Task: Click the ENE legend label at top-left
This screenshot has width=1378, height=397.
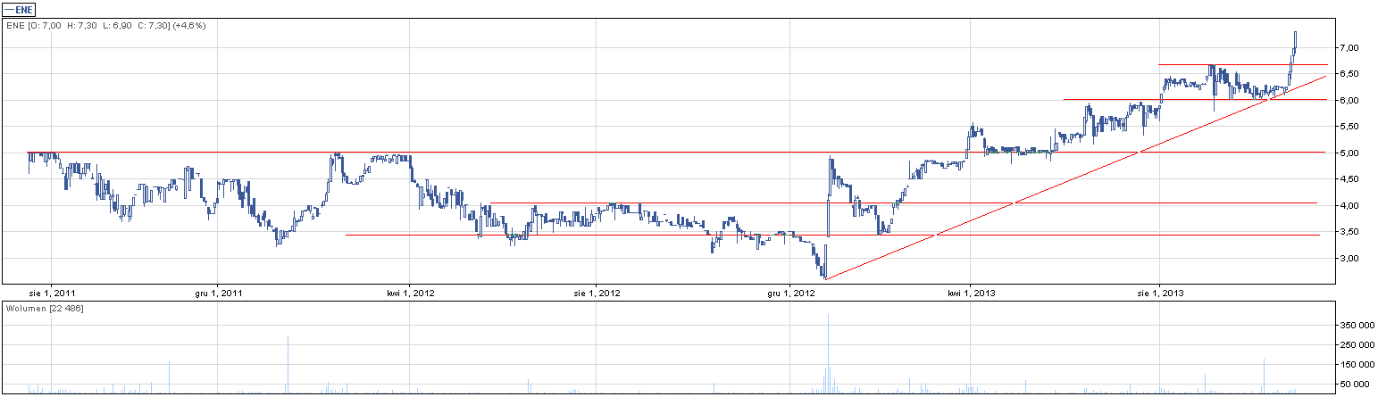Action: coord(18,9)
